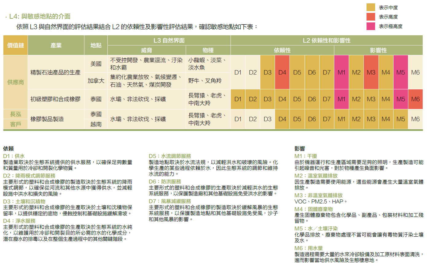The image size is (427, 264).
Task: Click the 價值鏈 column header
Action: [16, 45]
